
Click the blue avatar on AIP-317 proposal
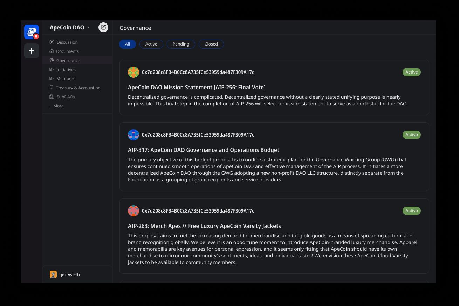133,135
